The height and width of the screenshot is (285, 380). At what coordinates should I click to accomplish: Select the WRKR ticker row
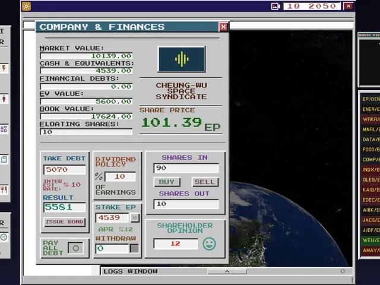370,119
